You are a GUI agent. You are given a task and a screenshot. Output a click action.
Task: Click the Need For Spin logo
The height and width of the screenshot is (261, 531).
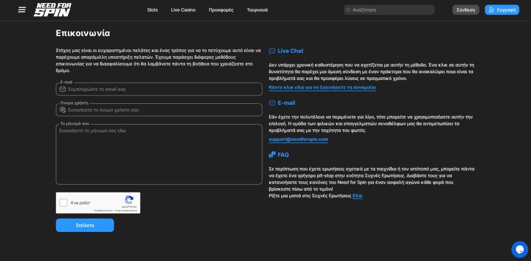point(52,10)
